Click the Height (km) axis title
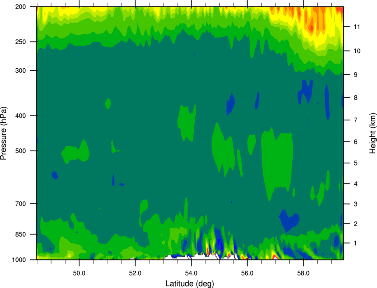The width and height of the screenshot is (377, 288). point(373,133)
